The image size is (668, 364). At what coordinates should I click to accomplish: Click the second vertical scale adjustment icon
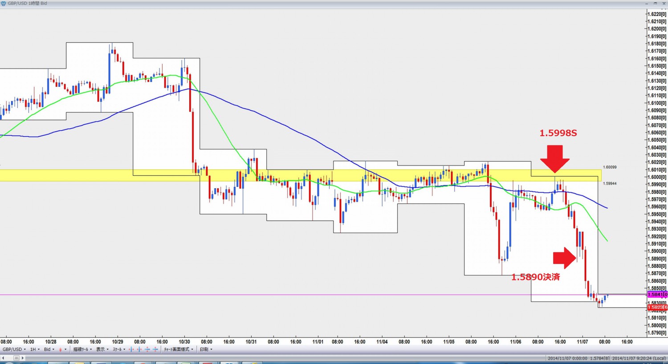click(155, 350)
